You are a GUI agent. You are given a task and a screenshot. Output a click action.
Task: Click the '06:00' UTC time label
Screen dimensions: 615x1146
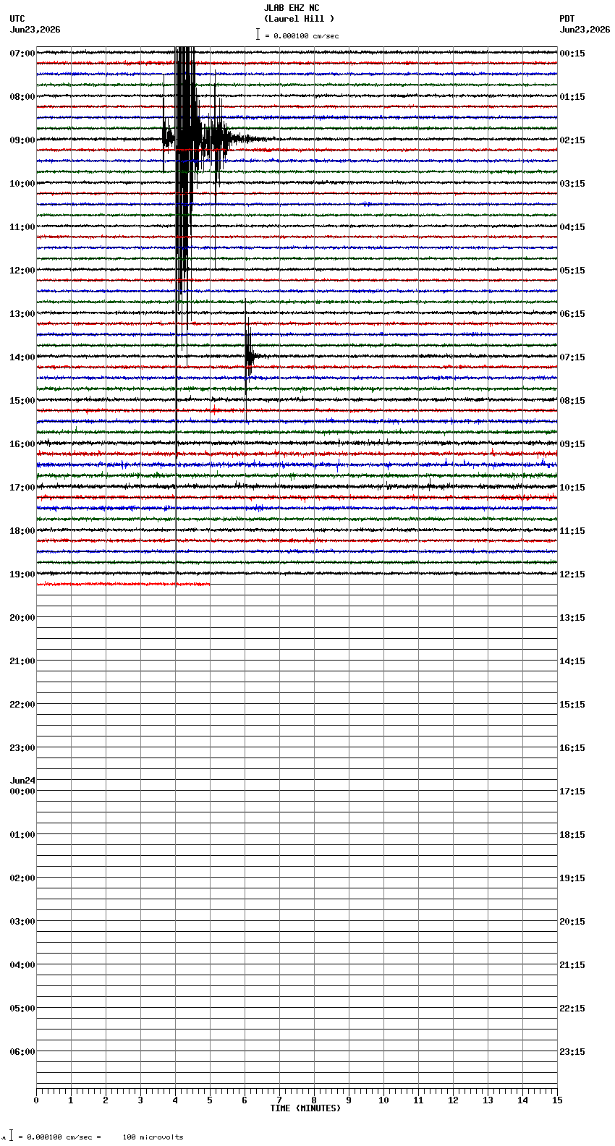pyautogui.click(x=22, y=1052)
